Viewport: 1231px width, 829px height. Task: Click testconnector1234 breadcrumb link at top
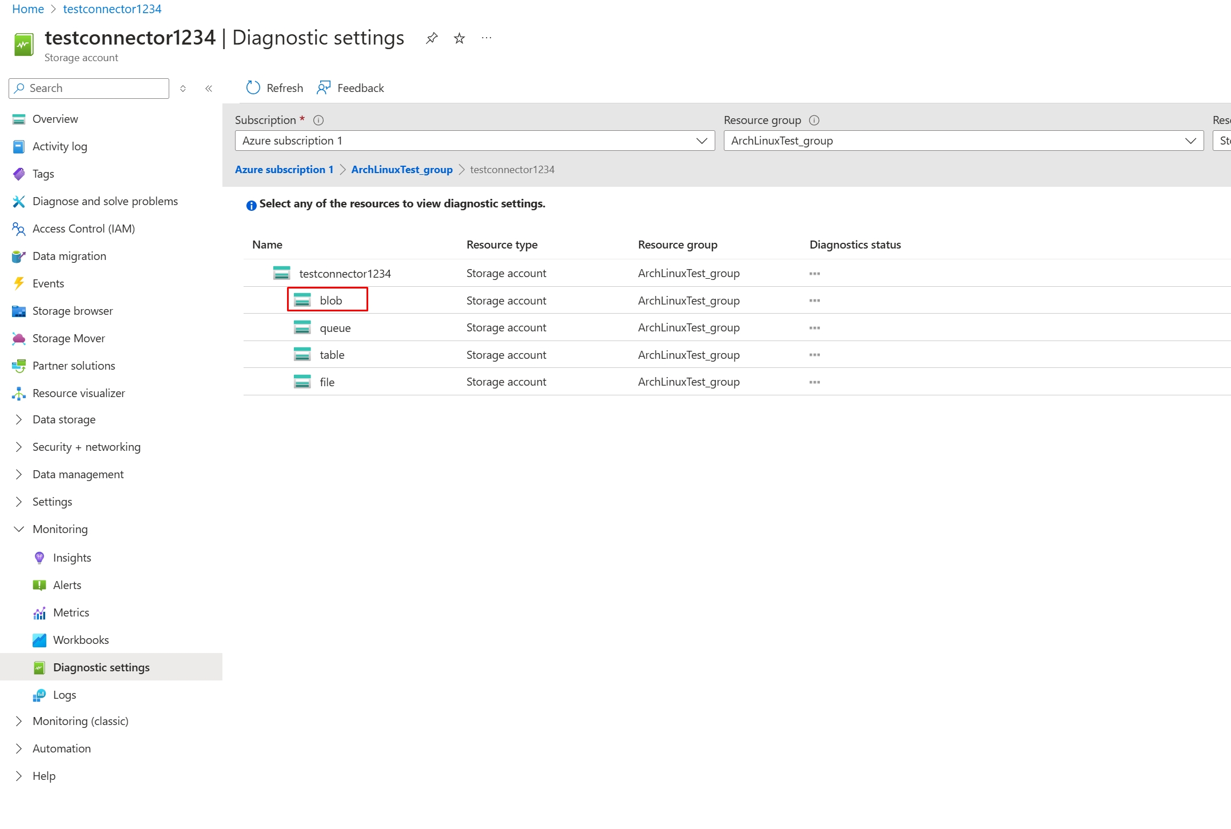[112, 9]
